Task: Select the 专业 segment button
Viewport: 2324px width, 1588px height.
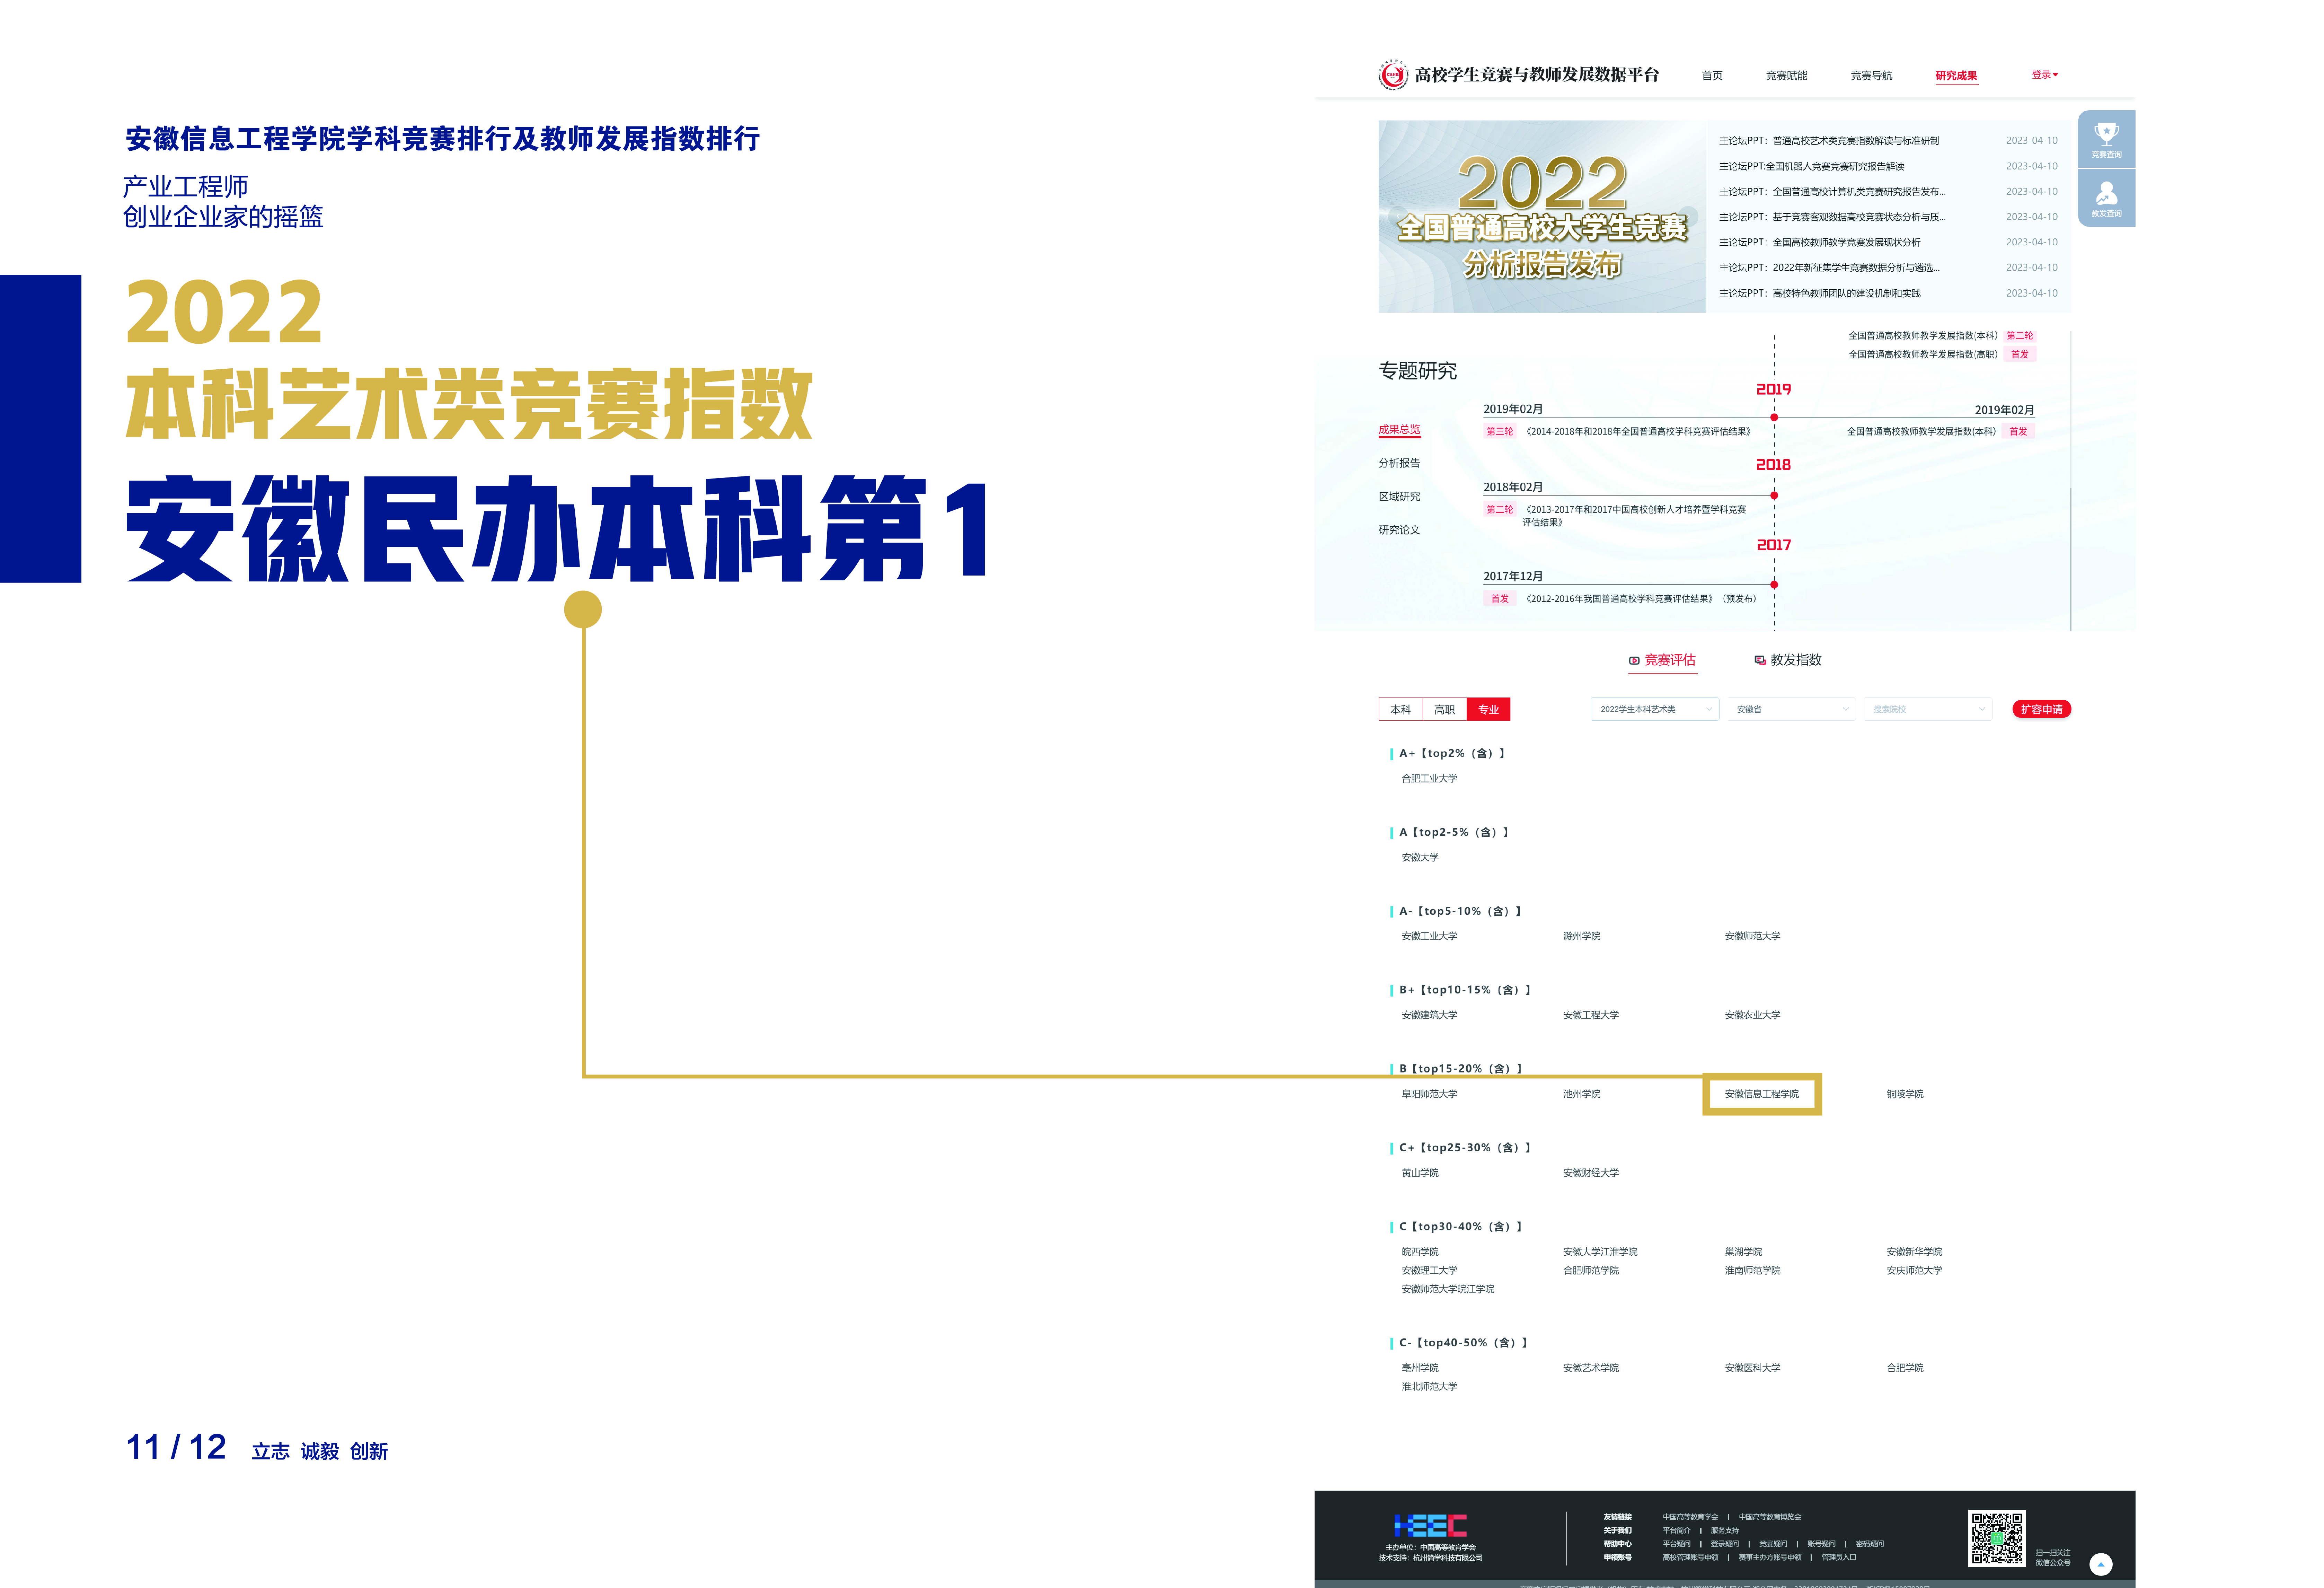Action: coord(1488,709)
